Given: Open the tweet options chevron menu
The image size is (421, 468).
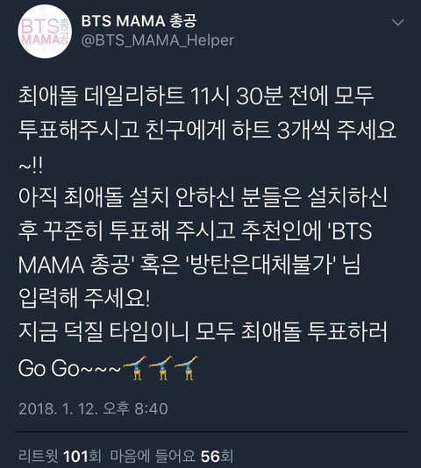Looking at the screenshot, I should pos(398,23).
